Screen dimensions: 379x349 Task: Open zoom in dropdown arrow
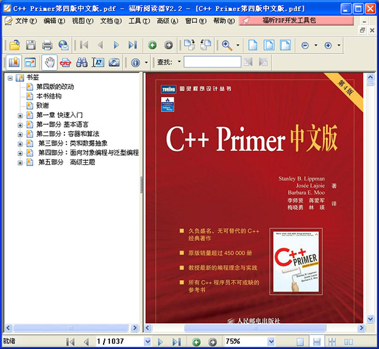tap(339, 45)
